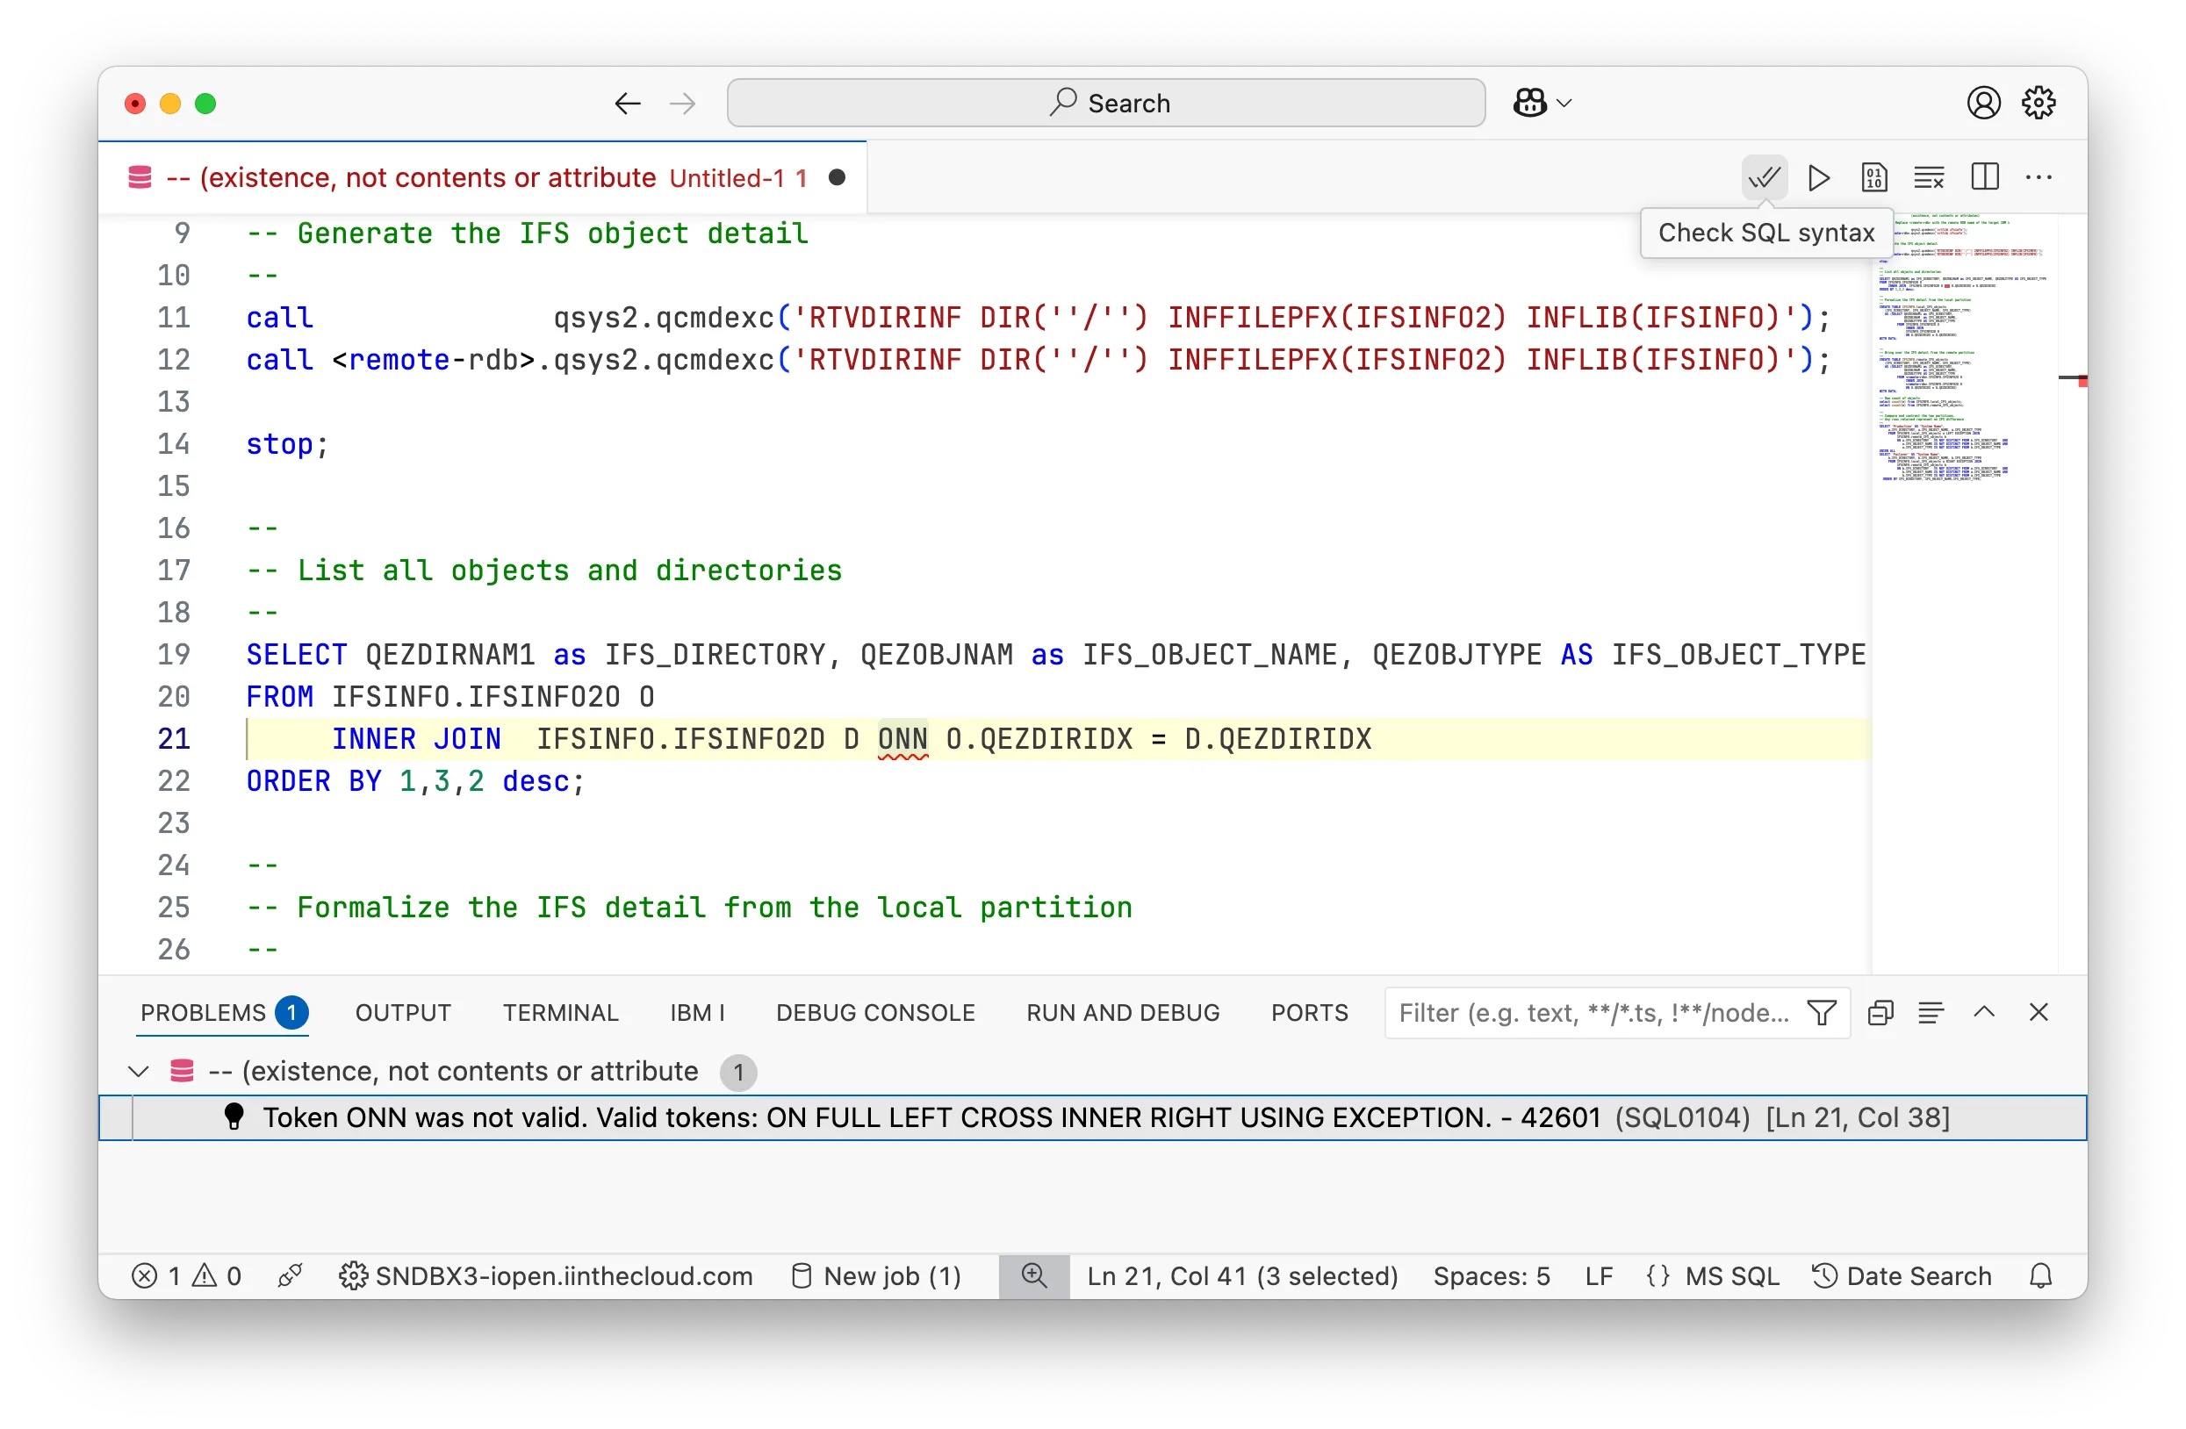Go back using the left arrow

coord(628,103)
